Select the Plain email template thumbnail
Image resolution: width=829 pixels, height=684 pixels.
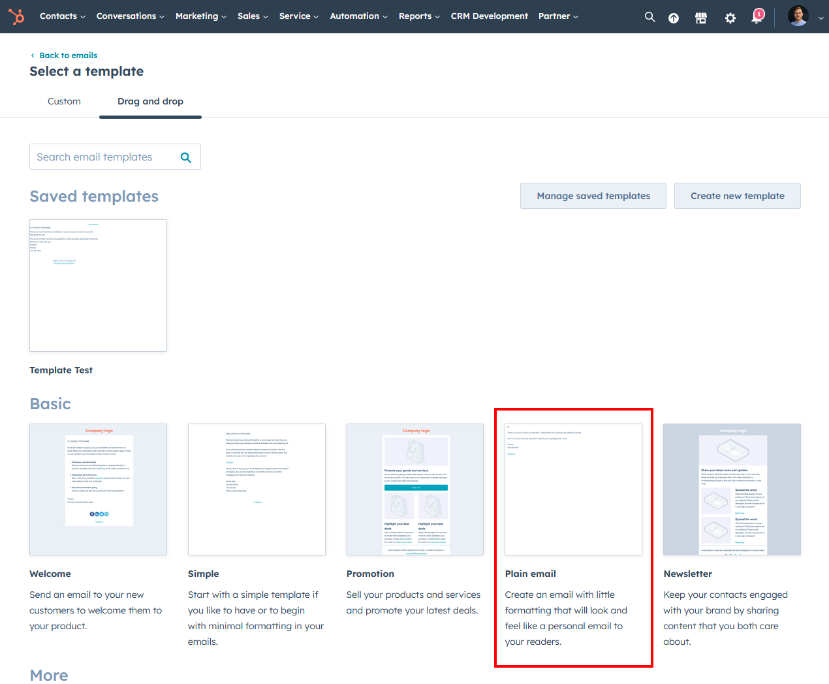click(572, 489)
